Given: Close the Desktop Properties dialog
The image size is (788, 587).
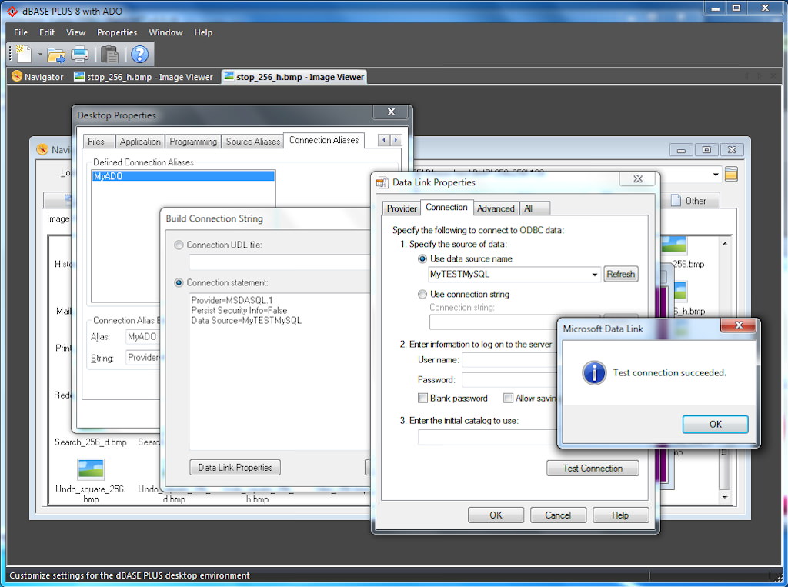Looking at the screenshot, I should coord(392,112).
